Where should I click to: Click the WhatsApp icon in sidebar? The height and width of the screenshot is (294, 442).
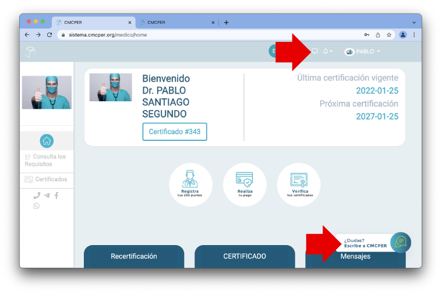[37, 206]
